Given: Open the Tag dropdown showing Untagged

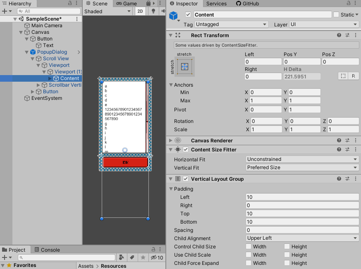Looking at the screenshot, I should pos(231,24).
